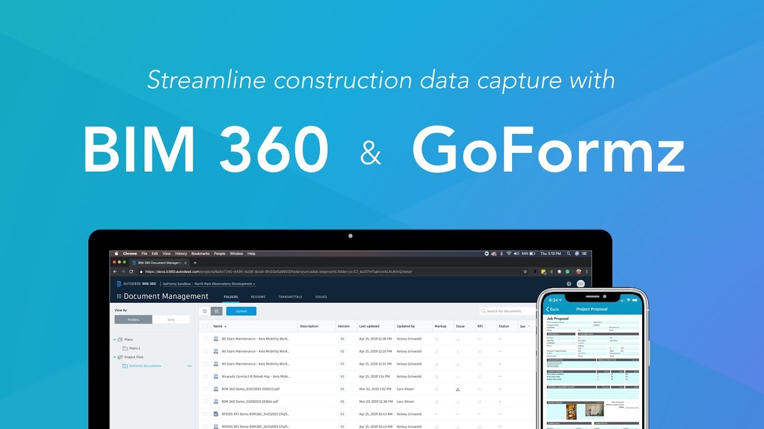The image size is (764, 429).
Task: Click the file icon of BIM 360 Demo_03292019
Action: pos(216,402)
